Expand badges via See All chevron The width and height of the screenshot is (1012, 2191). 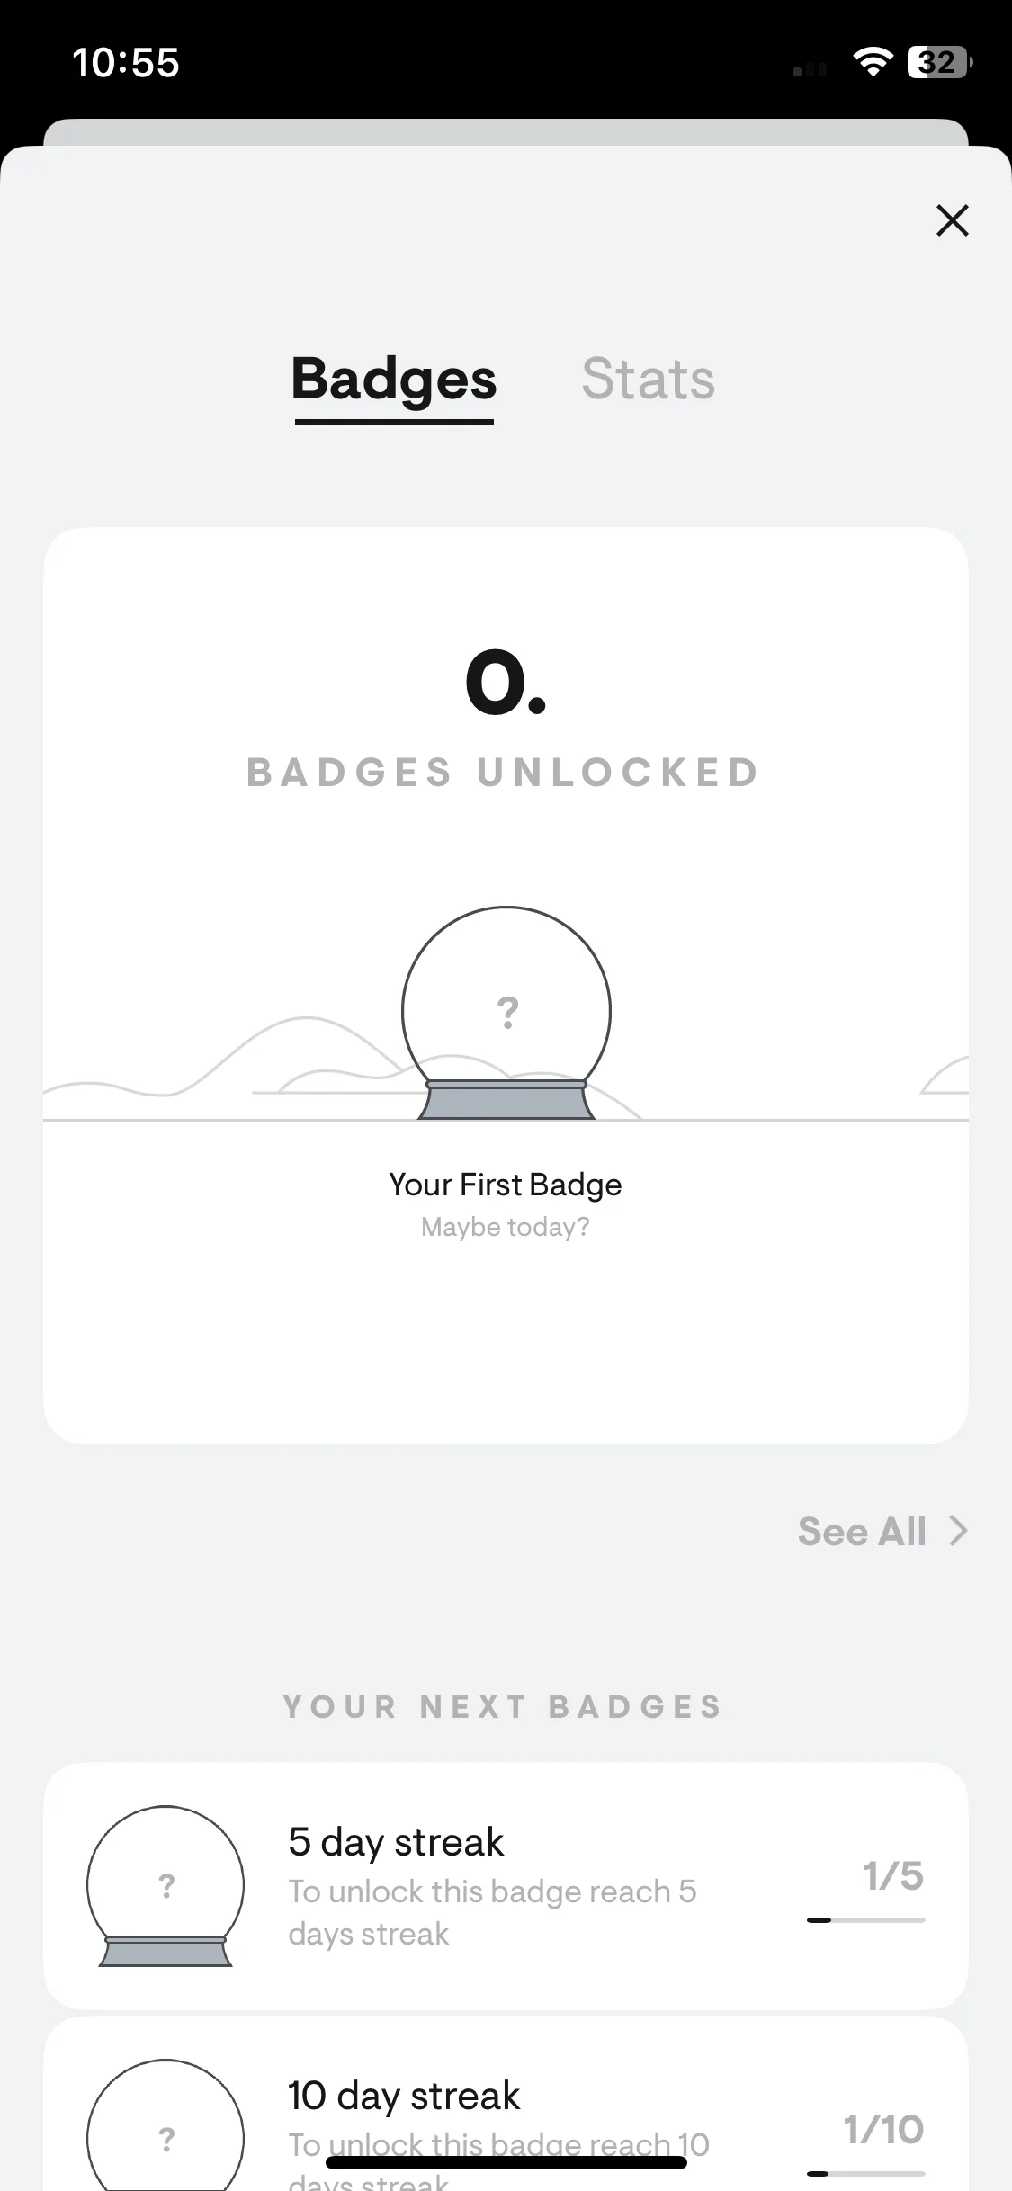(959, 1531)
